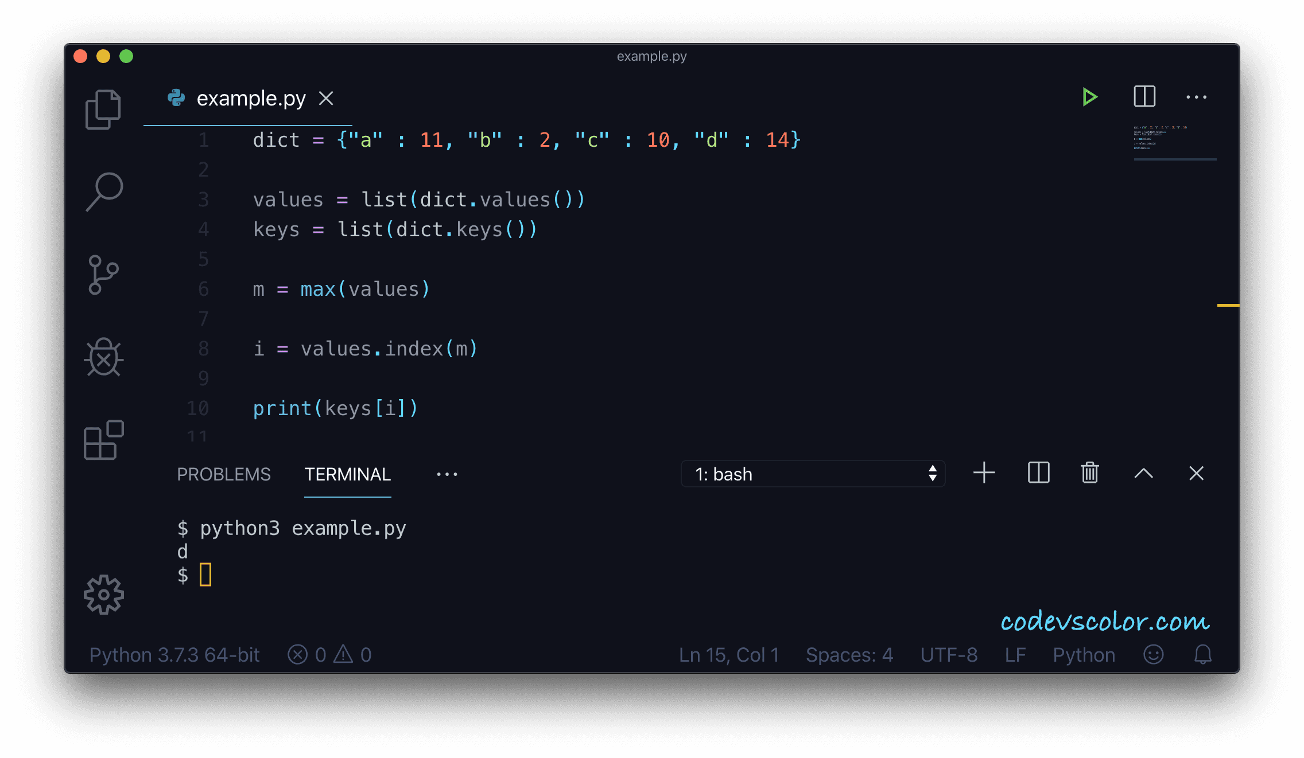This screenshot has width=1304, height=758.
Task: Maximize terminal panel with up chevron
Action: (1143, 474)
